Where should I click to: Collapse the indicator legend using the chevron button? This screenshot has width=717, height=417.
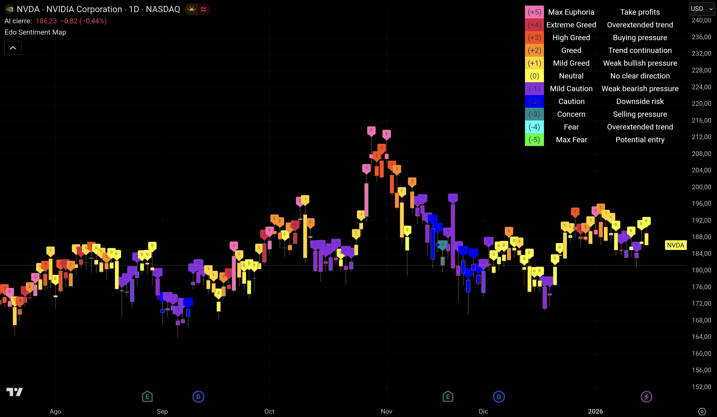coord(13,48)
